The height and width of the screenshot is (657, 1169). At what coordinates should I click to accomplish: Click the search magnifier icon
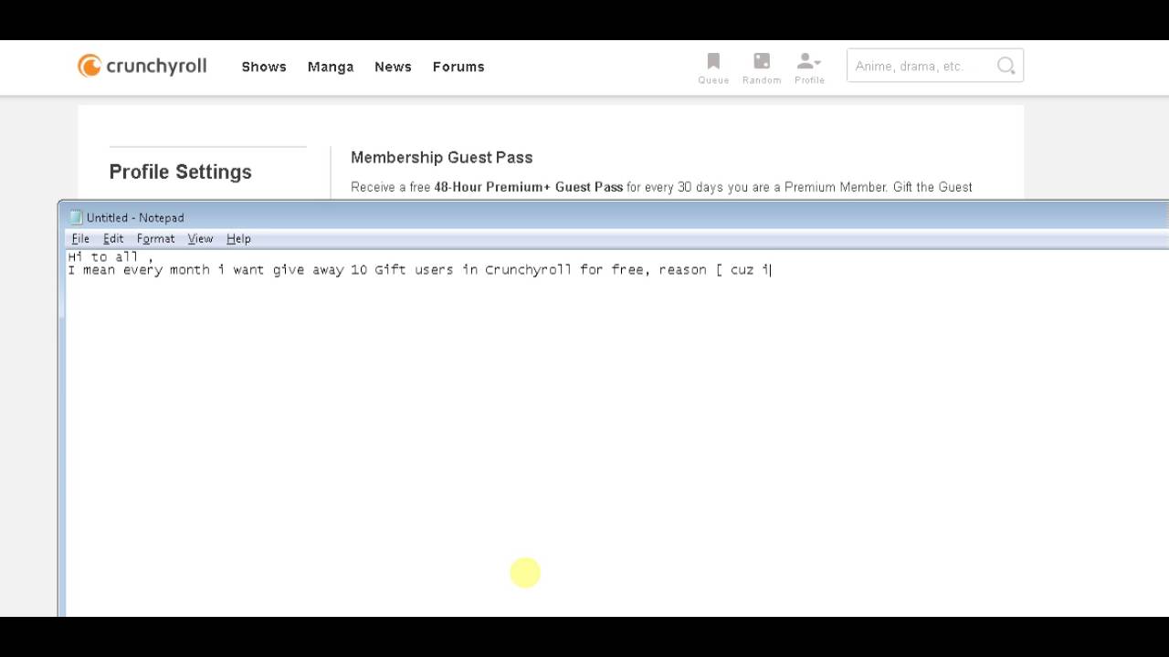pyautogui.click(x=1006, y=66)
